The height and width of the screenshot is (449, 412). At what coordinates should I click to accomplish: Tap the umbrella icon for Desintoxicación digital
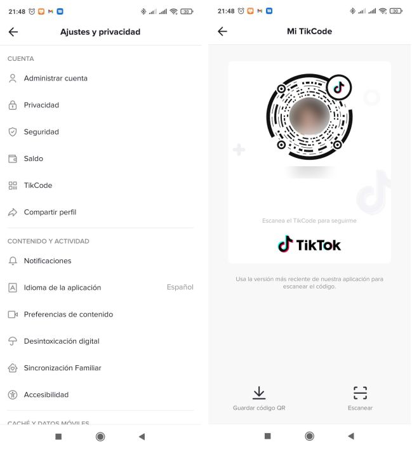point(13,341)
